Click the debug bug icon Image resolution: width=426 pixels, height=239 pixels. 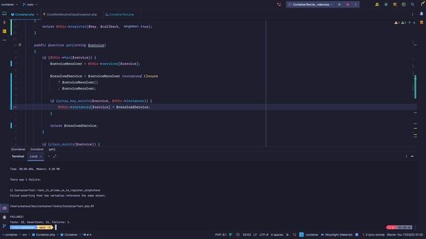point(347,5)
